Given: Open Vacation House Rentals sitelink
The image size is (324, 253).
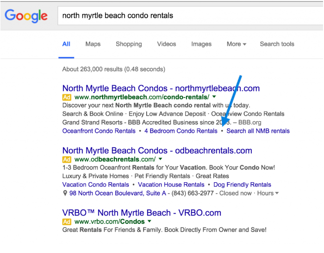Looking at the screenshot, I should (x=171, y=185).
